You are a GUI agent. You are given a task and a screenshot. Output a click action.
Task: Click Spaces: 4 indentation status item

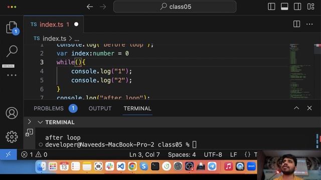[x=182, y=154]
